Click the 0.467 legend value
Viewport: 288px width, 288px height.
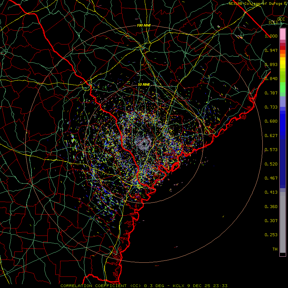271,178
